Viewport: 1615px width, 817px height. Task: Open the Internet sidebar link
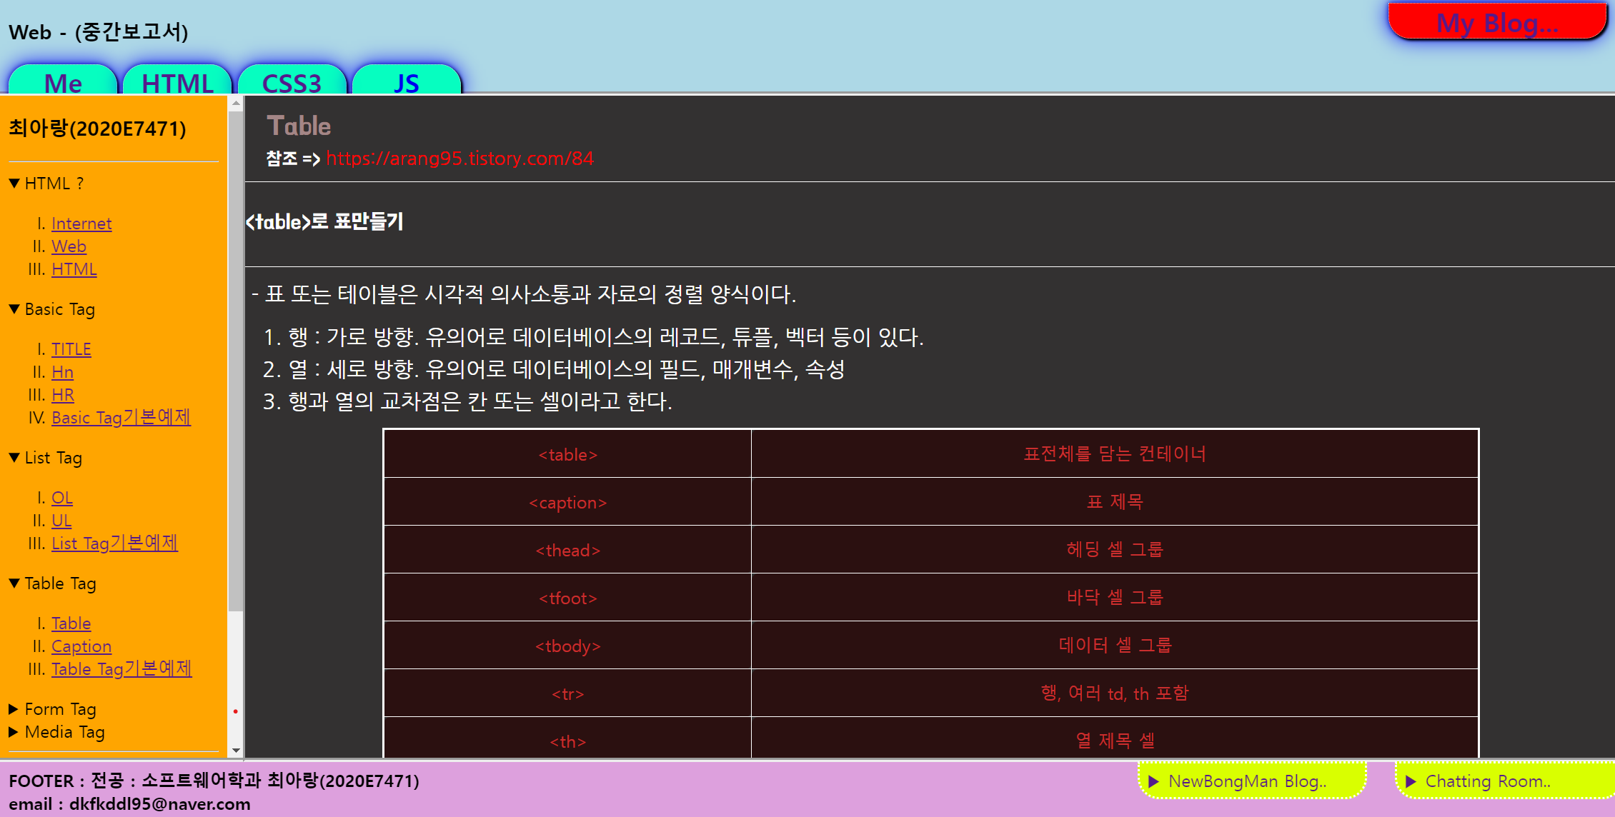[81, 224]
